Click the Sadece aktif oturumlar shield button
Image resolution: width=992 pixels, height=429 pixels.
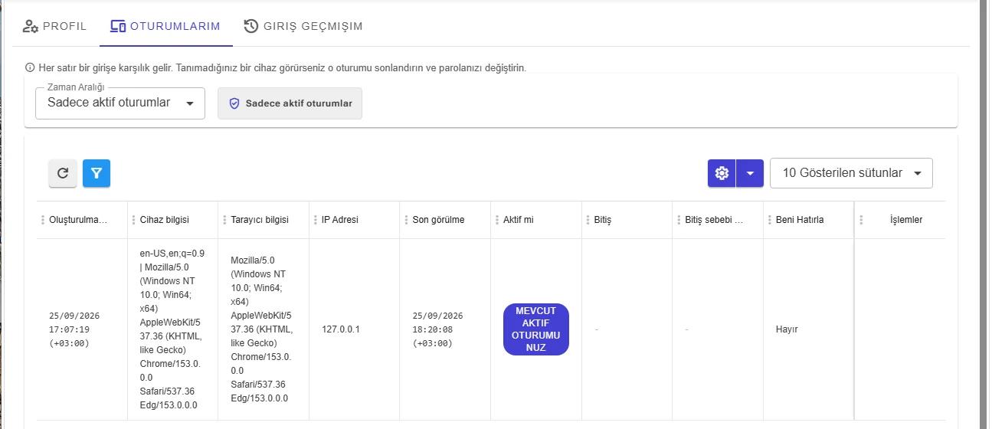click(x=290, y=103)
